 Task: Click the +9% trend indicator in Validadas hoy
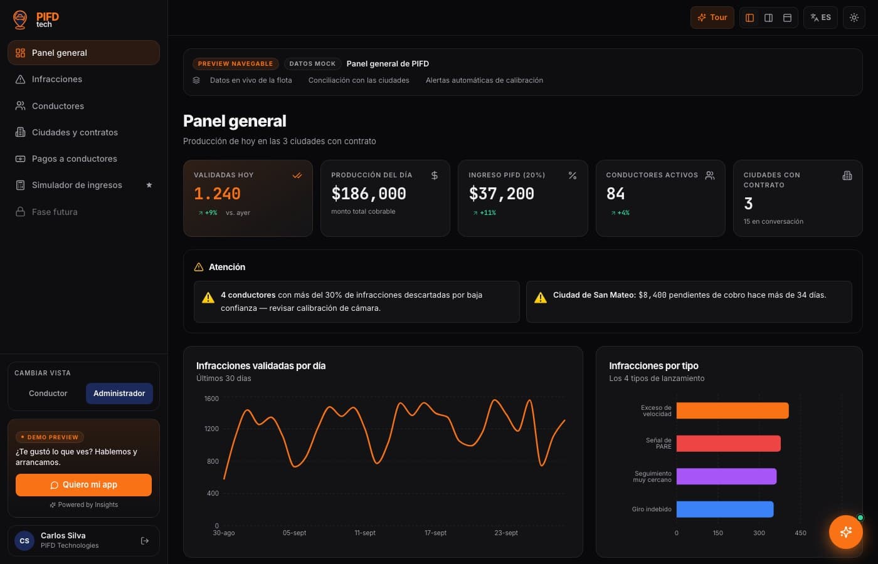[208, 212]
